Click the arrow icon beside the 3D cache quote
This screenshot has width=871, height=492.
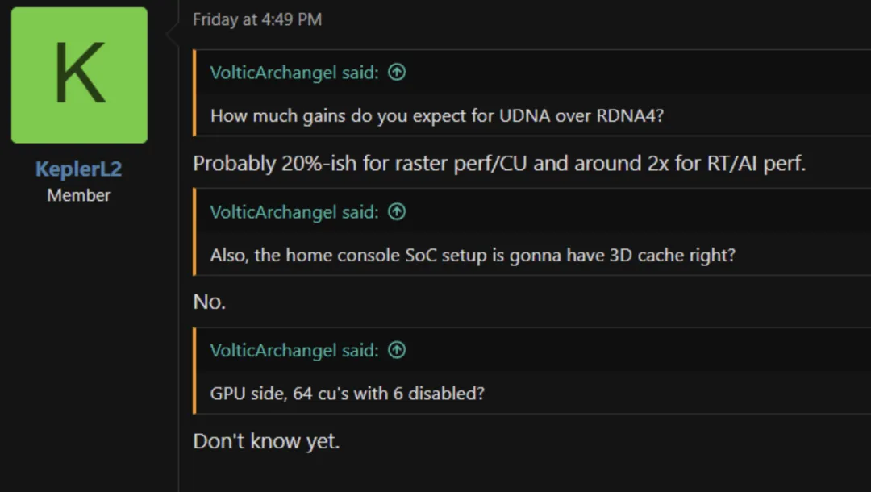tap(396, 211)
